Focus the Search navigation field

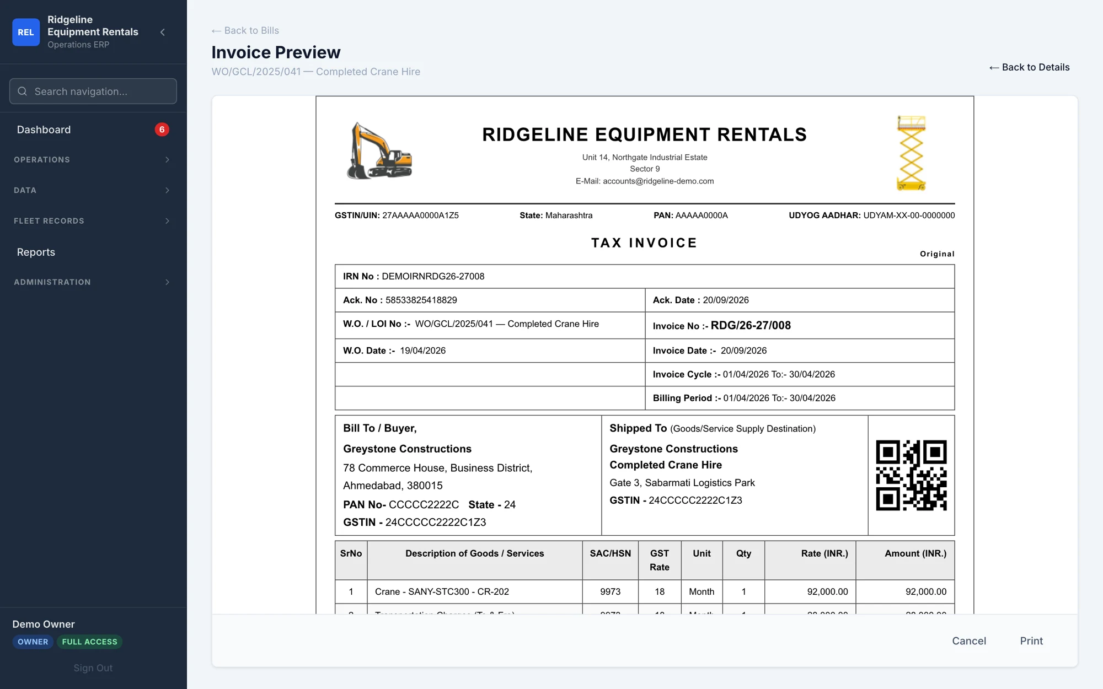(93, 91)
